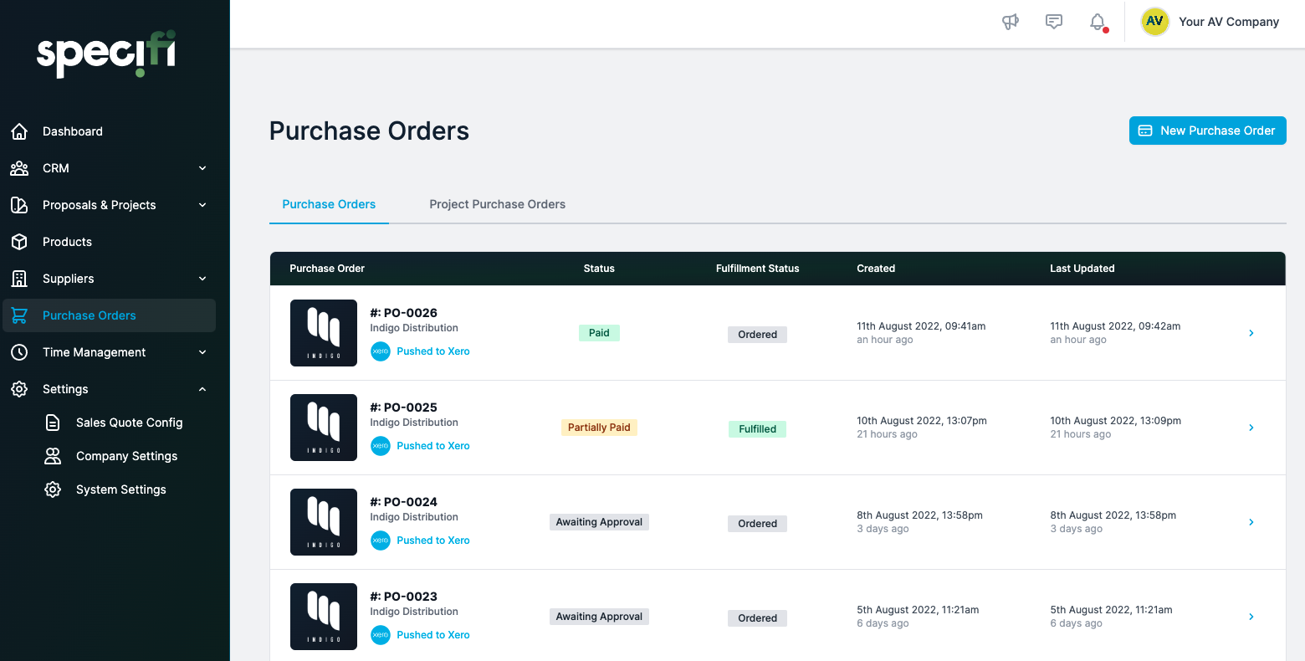The image size is (1305, 661).
Task: Click the Indigo logo thumbnail for PO-0023
Action: pyautogui.click(x=324, y=617)
